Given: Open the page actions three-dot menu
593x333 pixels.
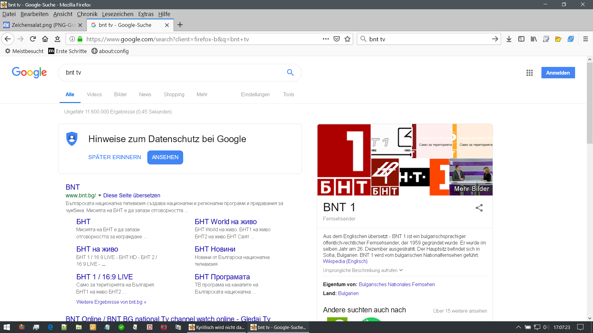Looking at the screenshot, I should tap(326, 39).
